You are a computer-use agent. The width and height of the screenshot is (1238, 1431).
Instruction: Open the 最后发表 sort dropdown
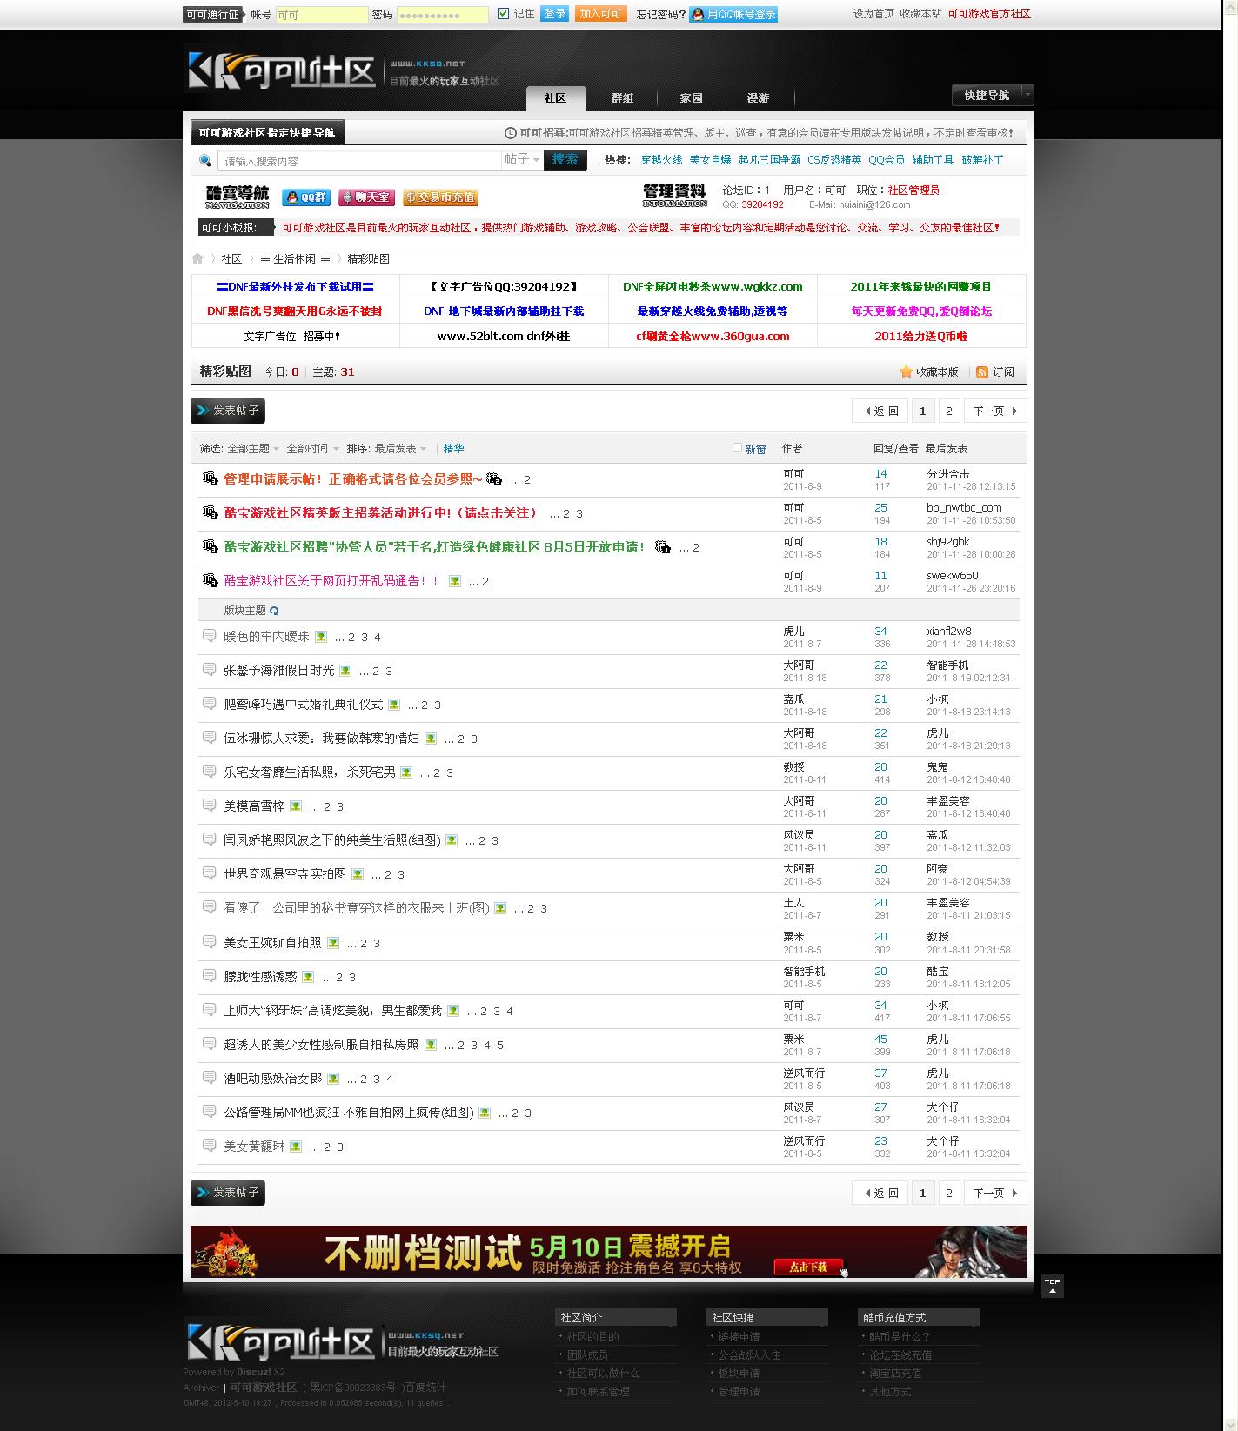pyautogui.click(x=400, y=449)
